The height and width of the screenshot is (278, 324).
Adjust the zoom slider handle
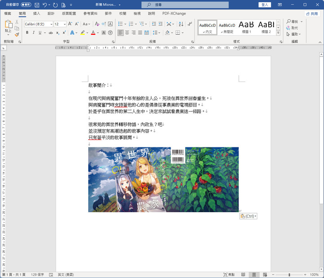pyautogui.click(x=289, y=275)
